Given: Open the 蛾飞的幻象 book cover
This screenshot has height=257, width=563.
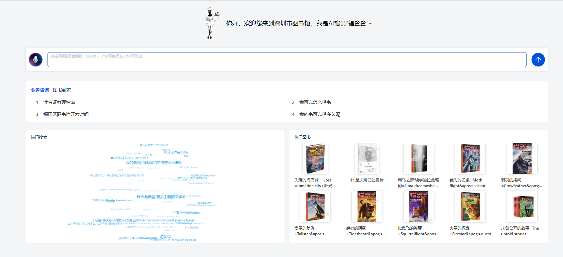Looking at the screenshot, I should 470,159.
